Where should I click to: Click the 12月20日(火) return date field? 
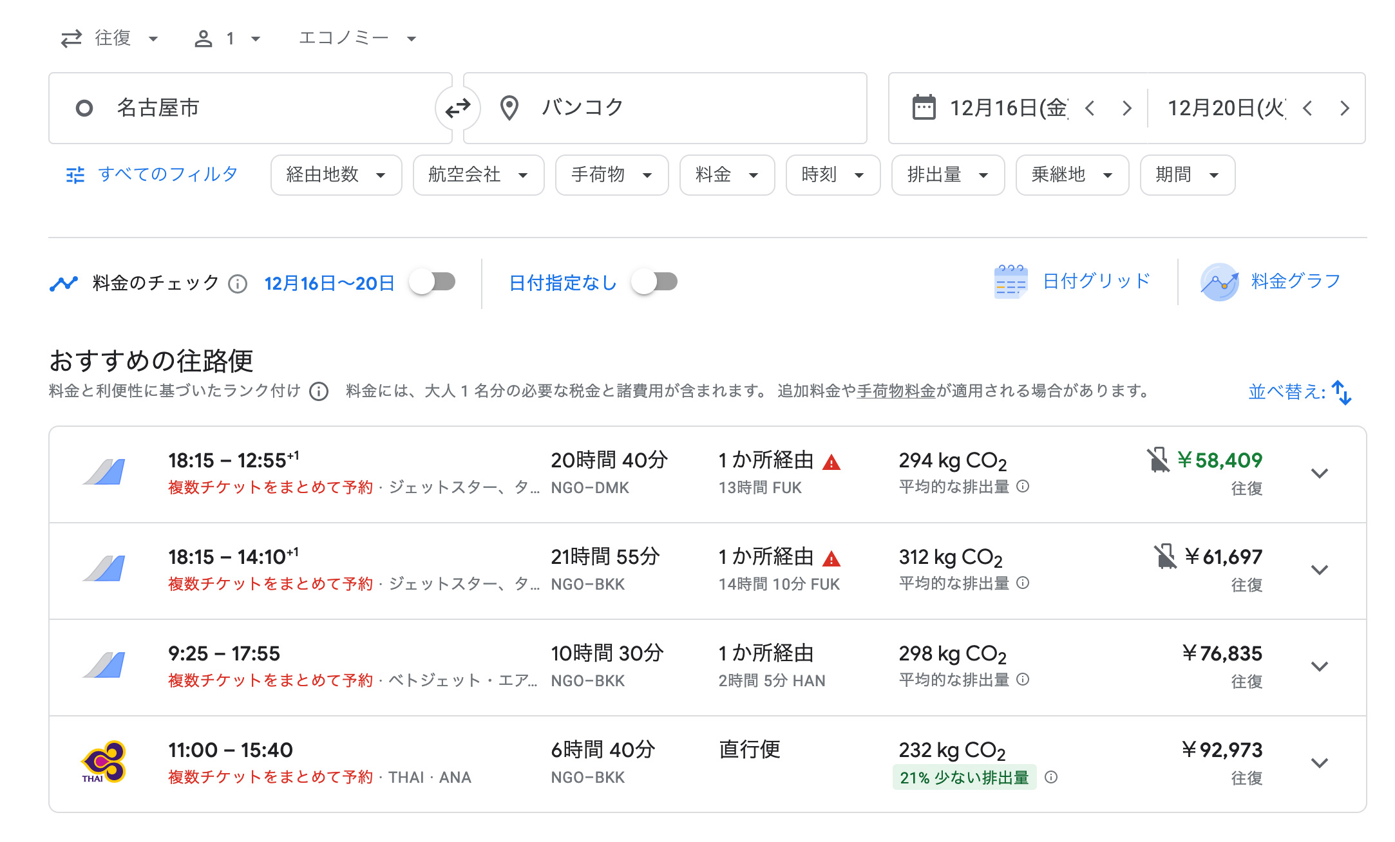coord(1227,108)
